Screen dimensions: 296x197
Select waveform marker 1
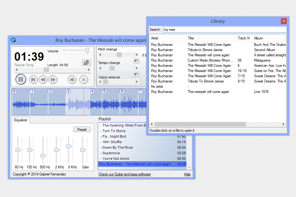pyautogui.click(x=32, y=91)
